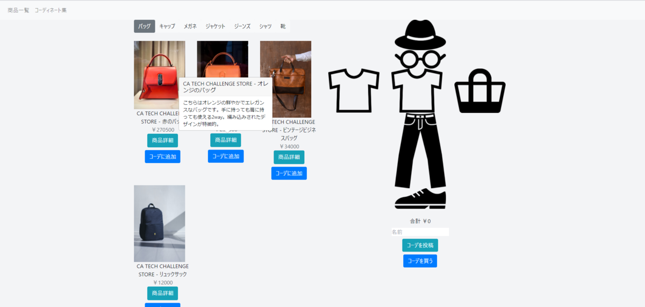645x307 pixels.
Task: Select the シャツ tab
Action: [266, 26]
